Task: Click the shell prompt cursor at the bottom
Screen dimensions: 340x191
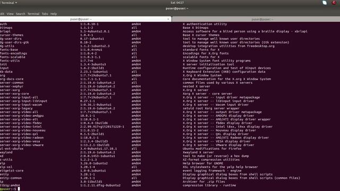Action: pos(19,189)
